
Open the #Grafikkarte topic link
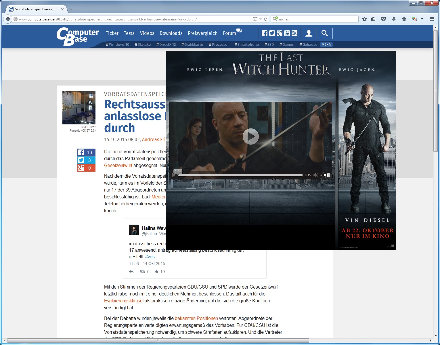pyautogui.click(x=192, y=45)
